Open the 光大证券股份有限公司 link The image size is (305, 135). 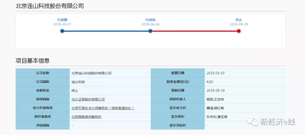(x=88, y=99)
